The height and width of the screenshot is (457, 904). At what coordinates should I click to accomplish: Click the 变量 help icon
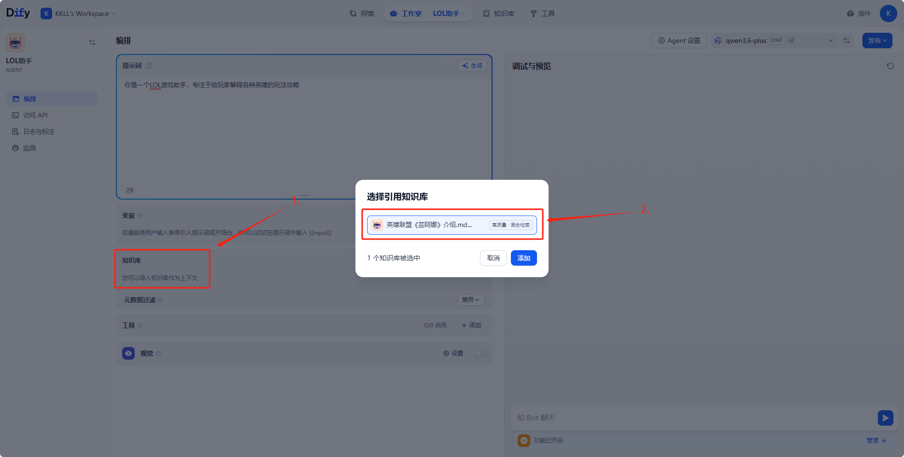(x=140, y=215)
